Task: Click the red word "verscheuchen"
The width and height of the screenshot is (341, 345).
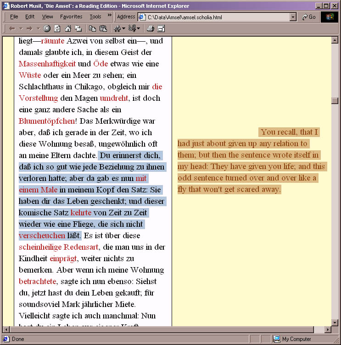Action: (x=42, y=235)
